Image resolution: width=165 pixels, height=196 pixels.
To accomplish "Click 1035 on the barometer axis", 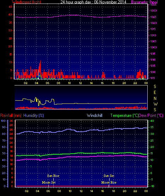I will 153,5.
